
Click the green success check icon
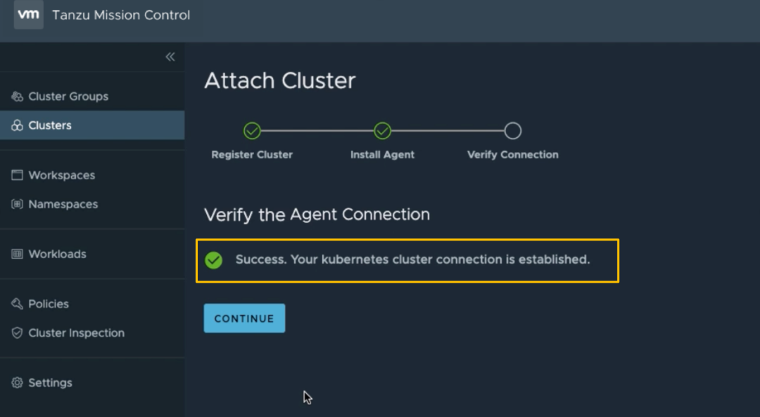click(x=213, y=260)
